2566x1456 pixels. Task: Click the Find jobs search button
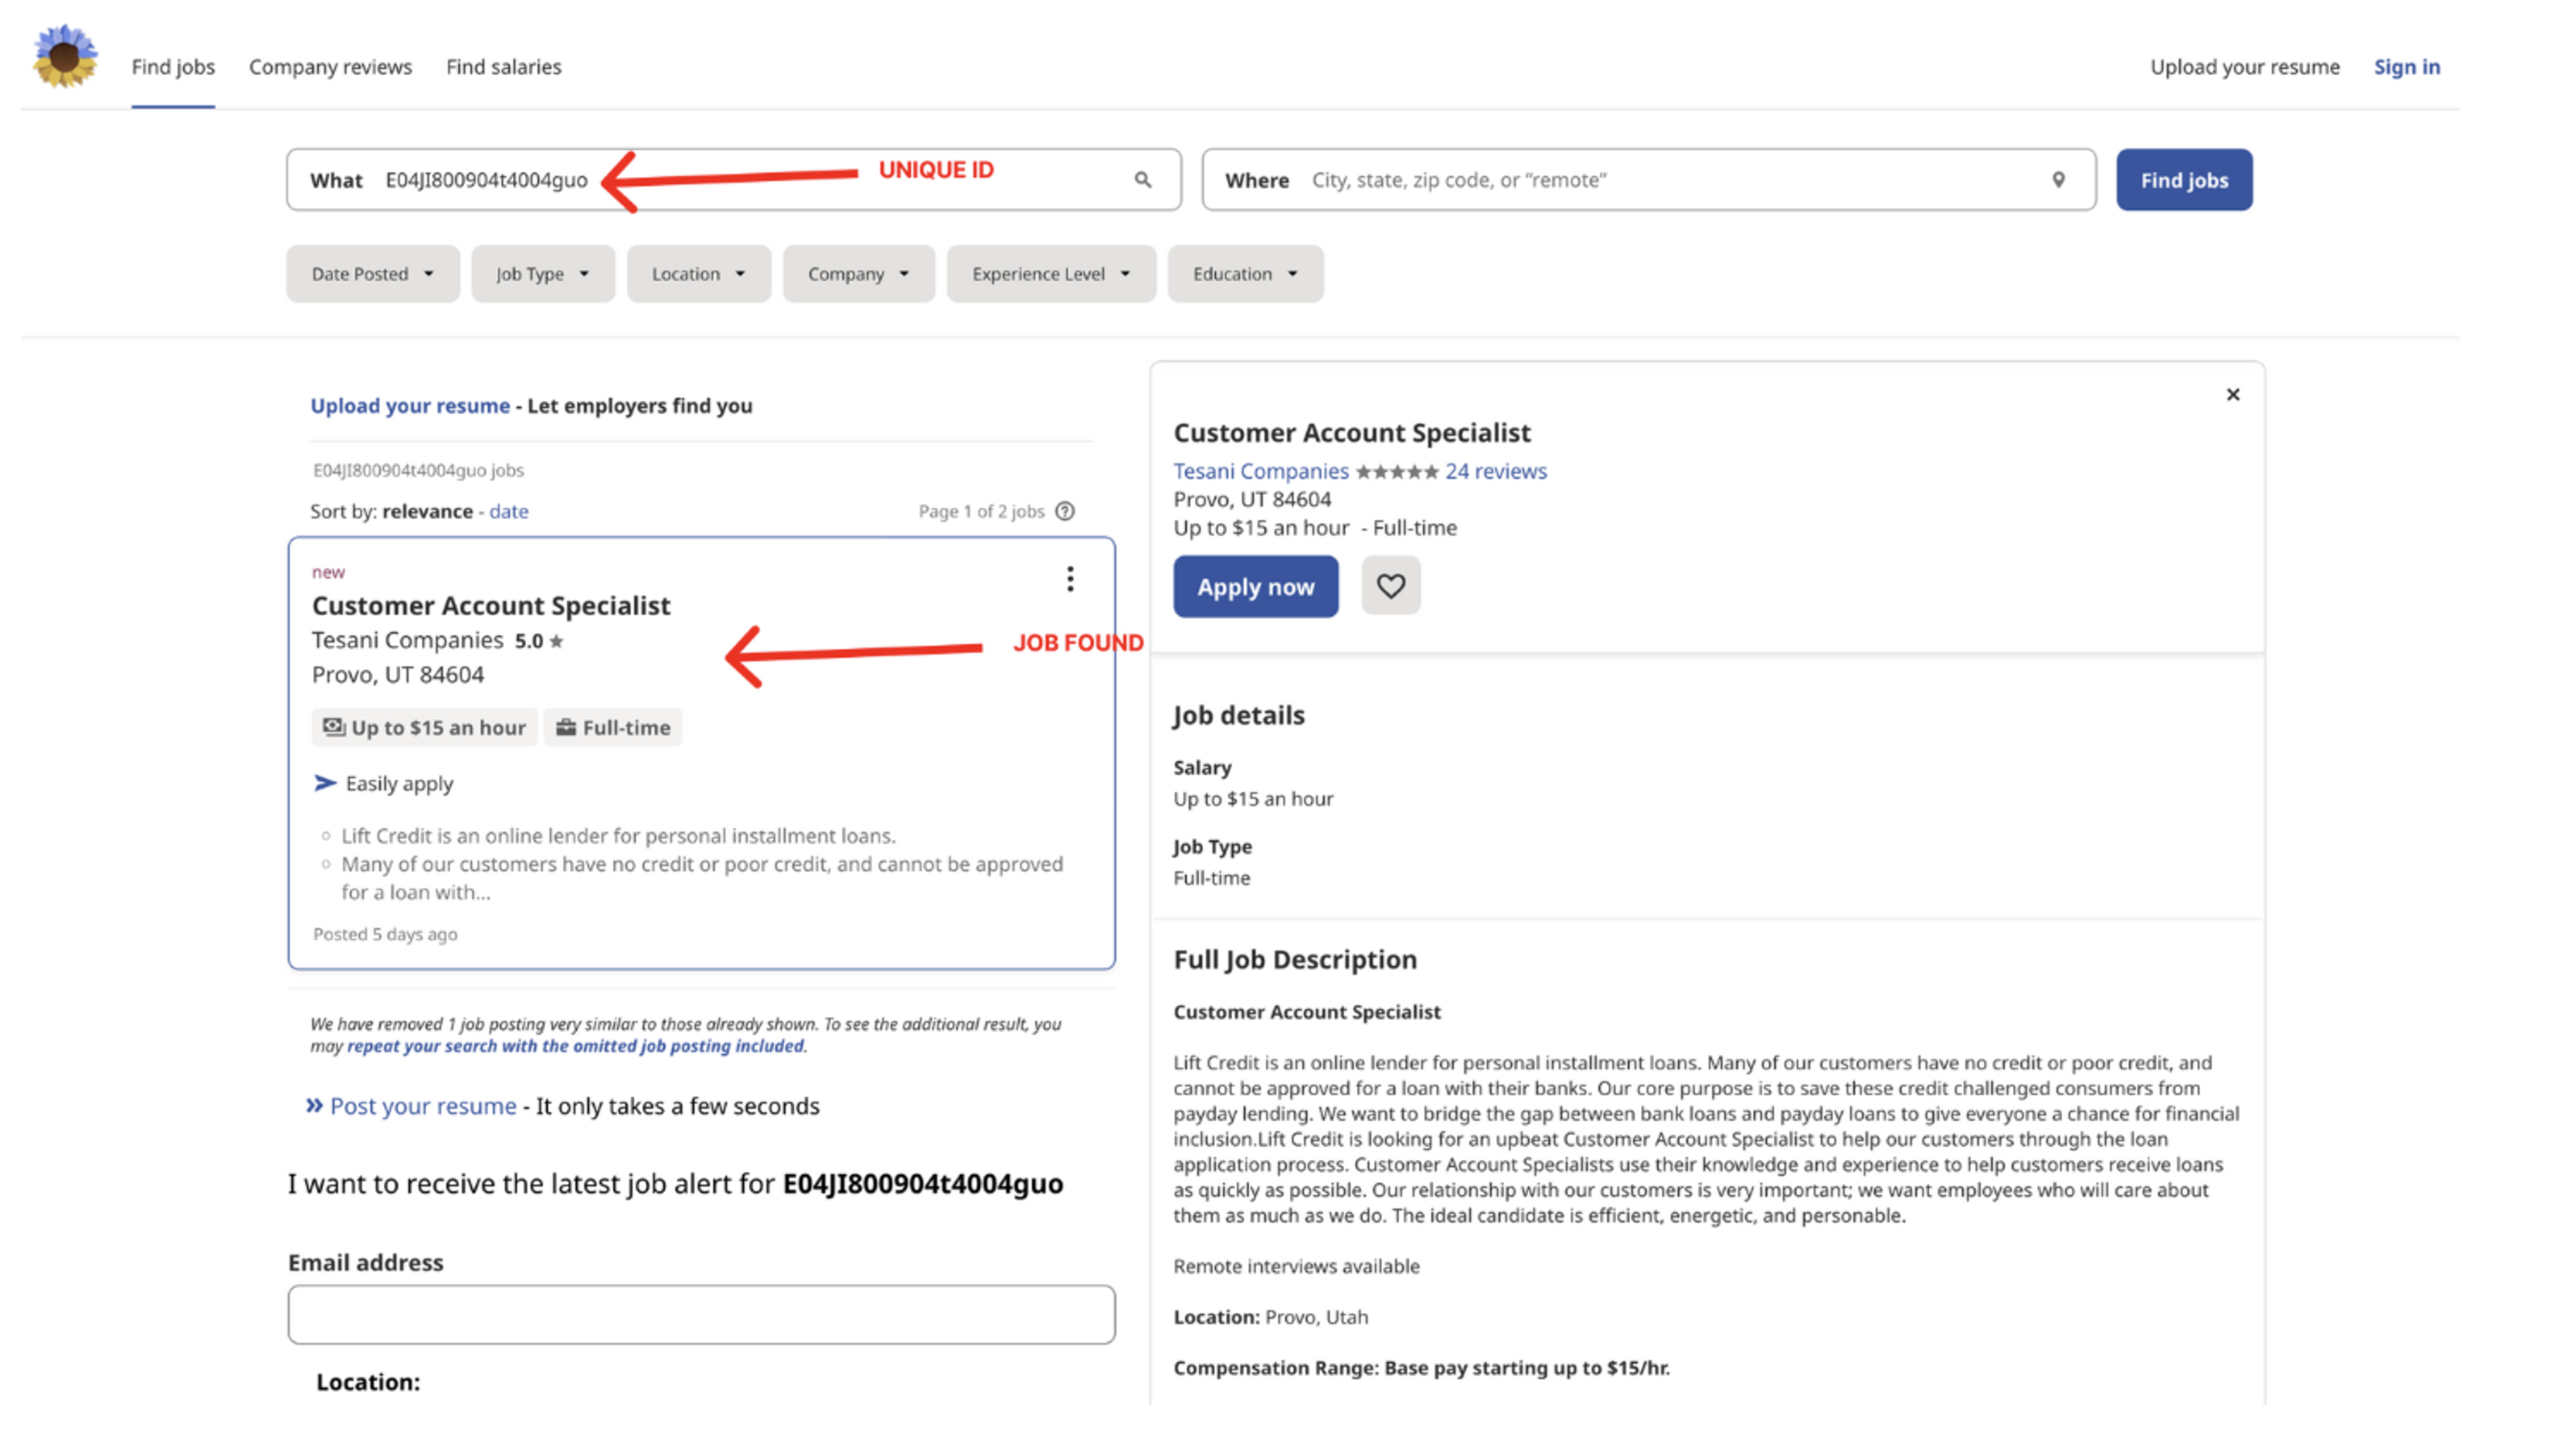click(2183, 180)
